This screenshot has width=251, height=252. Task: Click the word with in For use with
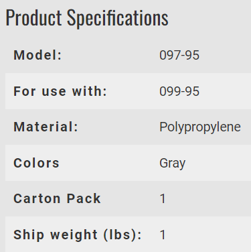coord(90,91)
